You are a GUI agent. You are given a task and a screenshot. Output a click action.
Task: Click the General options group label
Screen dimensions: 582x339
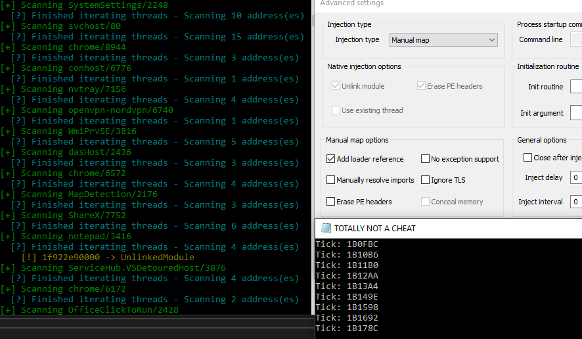click(541, 140)
